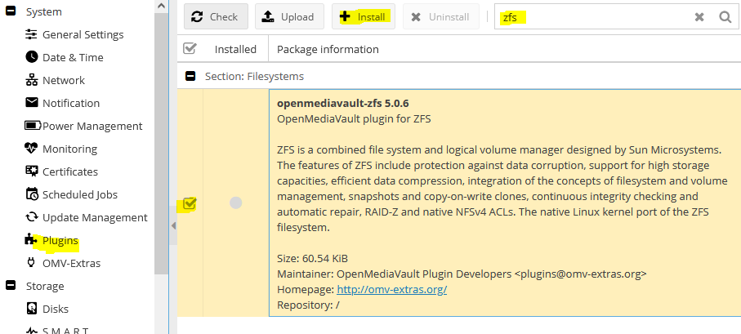Image resolution: width=741 pixels, height=334 pixels.
Task: Click the Package information column header
Action: click(x=328, y=49)
